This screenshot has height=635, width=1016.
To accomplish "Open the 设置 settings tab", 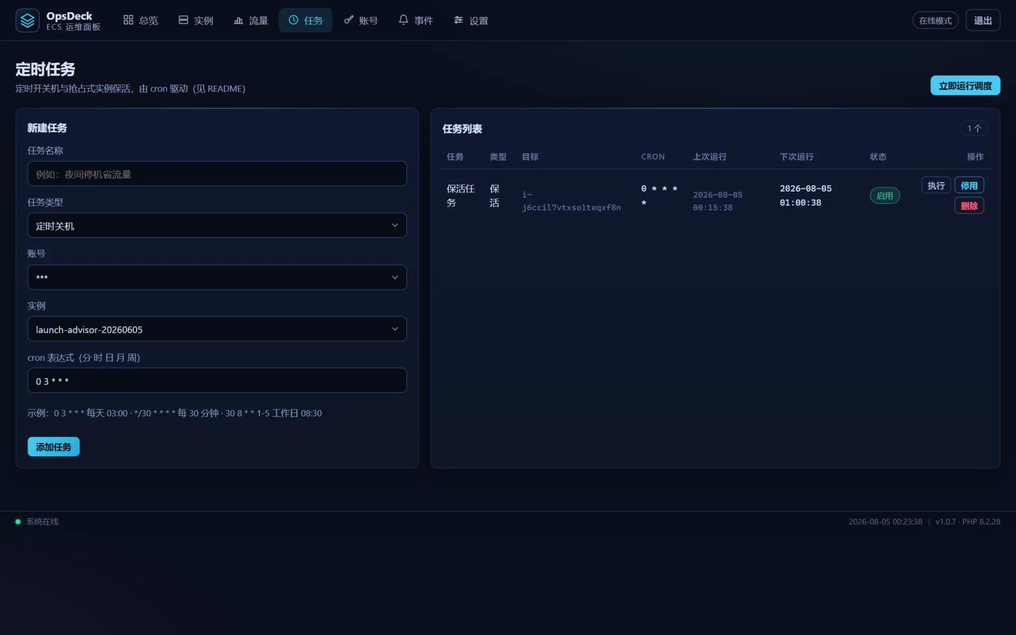I will click(x=470, y=20).
